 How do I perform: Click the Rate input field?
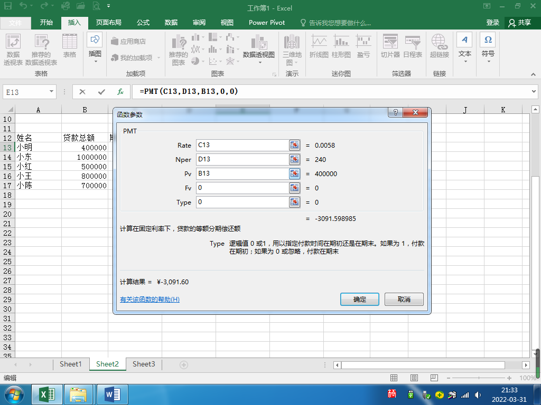point(242,145)
